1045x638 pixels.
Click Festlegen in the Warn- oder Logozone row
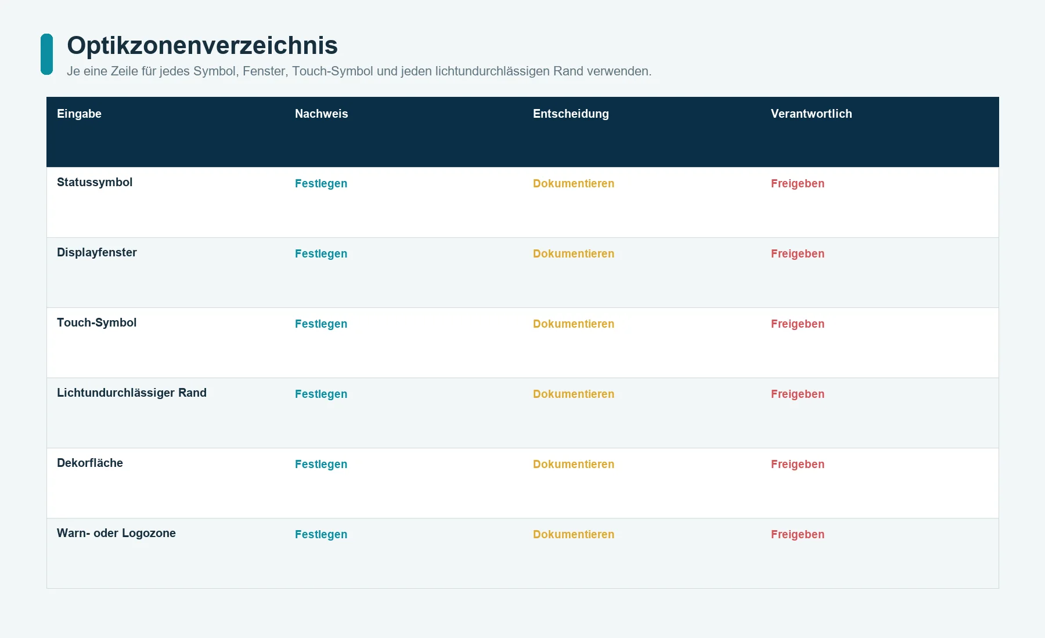321,535
